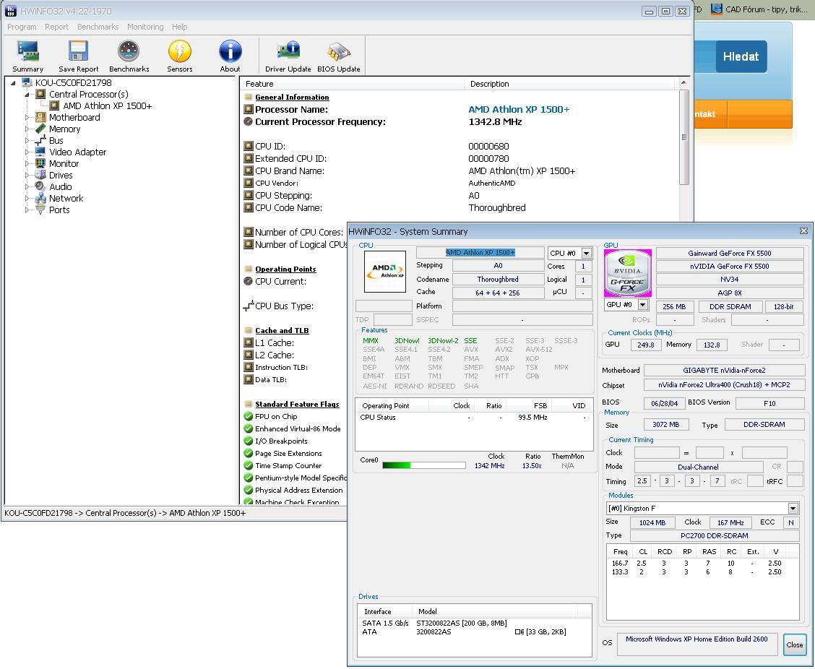The image size is (815, 669).
Task: Close the System Summary window
Action: tap(803, 230)
